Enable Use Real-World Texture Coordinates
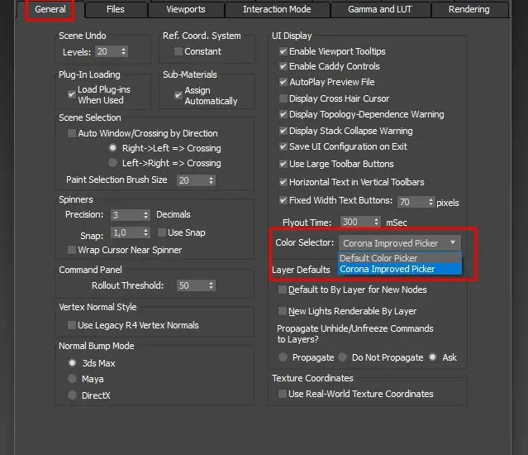Image resolution: width=528 pixels, height=455 pixels. tap(282, 394)
